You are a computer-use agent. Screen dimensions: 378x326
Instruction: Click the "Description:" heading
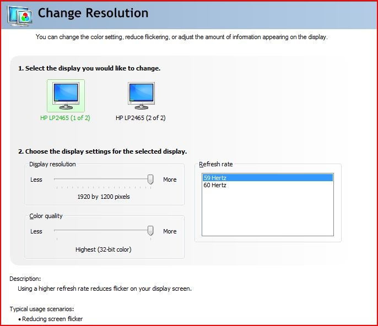25,279
